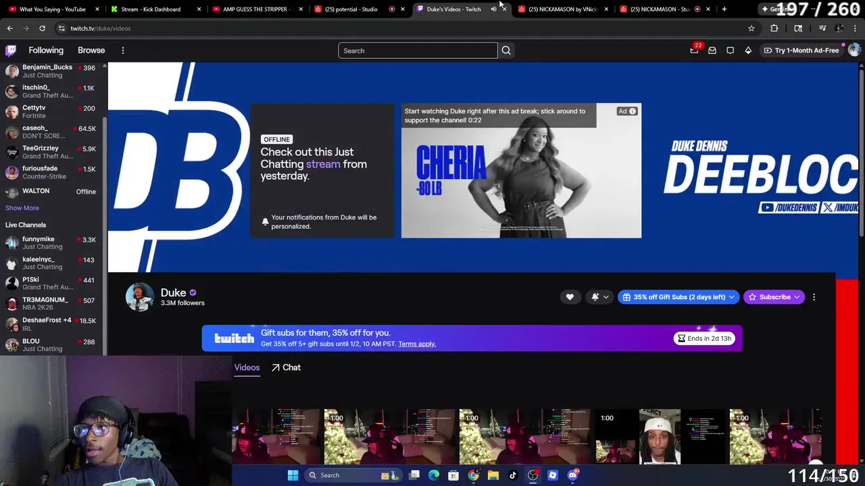Open the browser extensions puzzle icon
865x486 pixels.
[x=774, y=28]
